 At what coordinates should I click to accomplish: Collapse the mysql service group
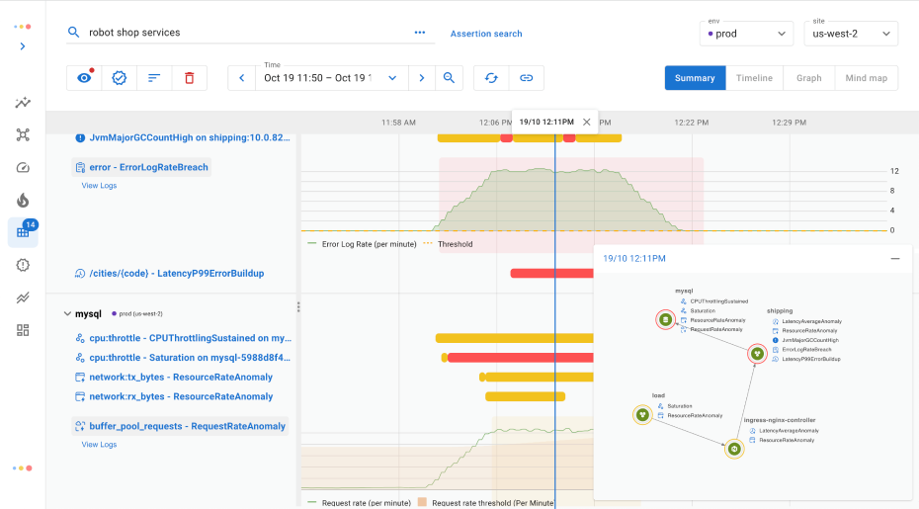tap(66, 313)
